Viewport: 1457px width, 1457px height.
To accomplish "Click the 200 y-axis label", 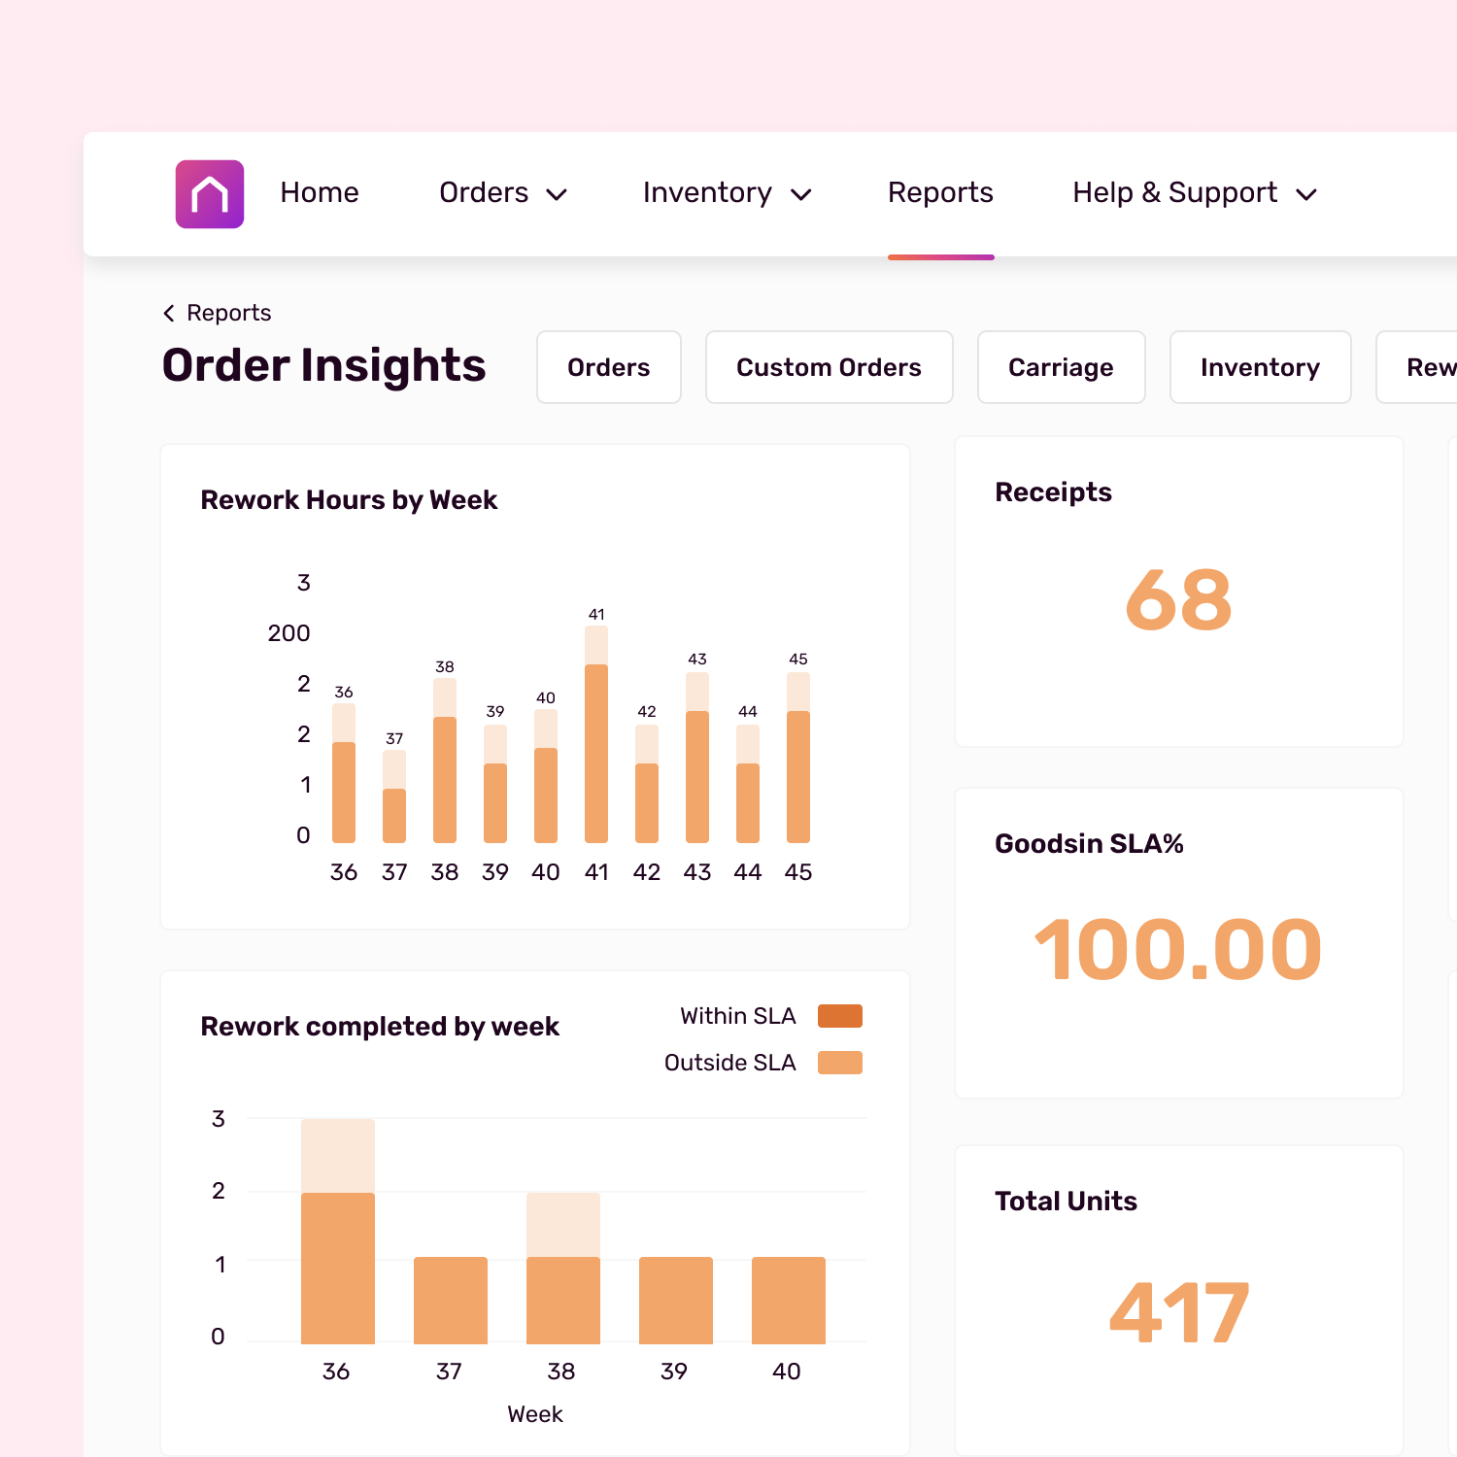I will pos(288,633).
